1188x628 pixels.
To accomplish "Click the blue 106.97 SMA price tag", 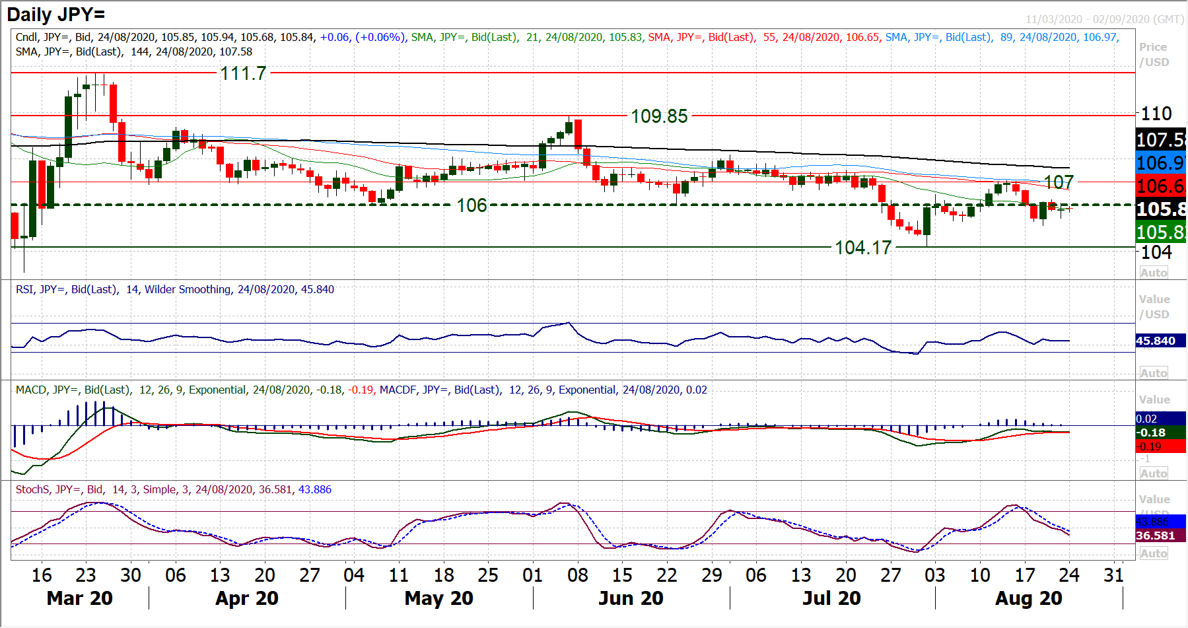I will click(x=1161, y=163).
